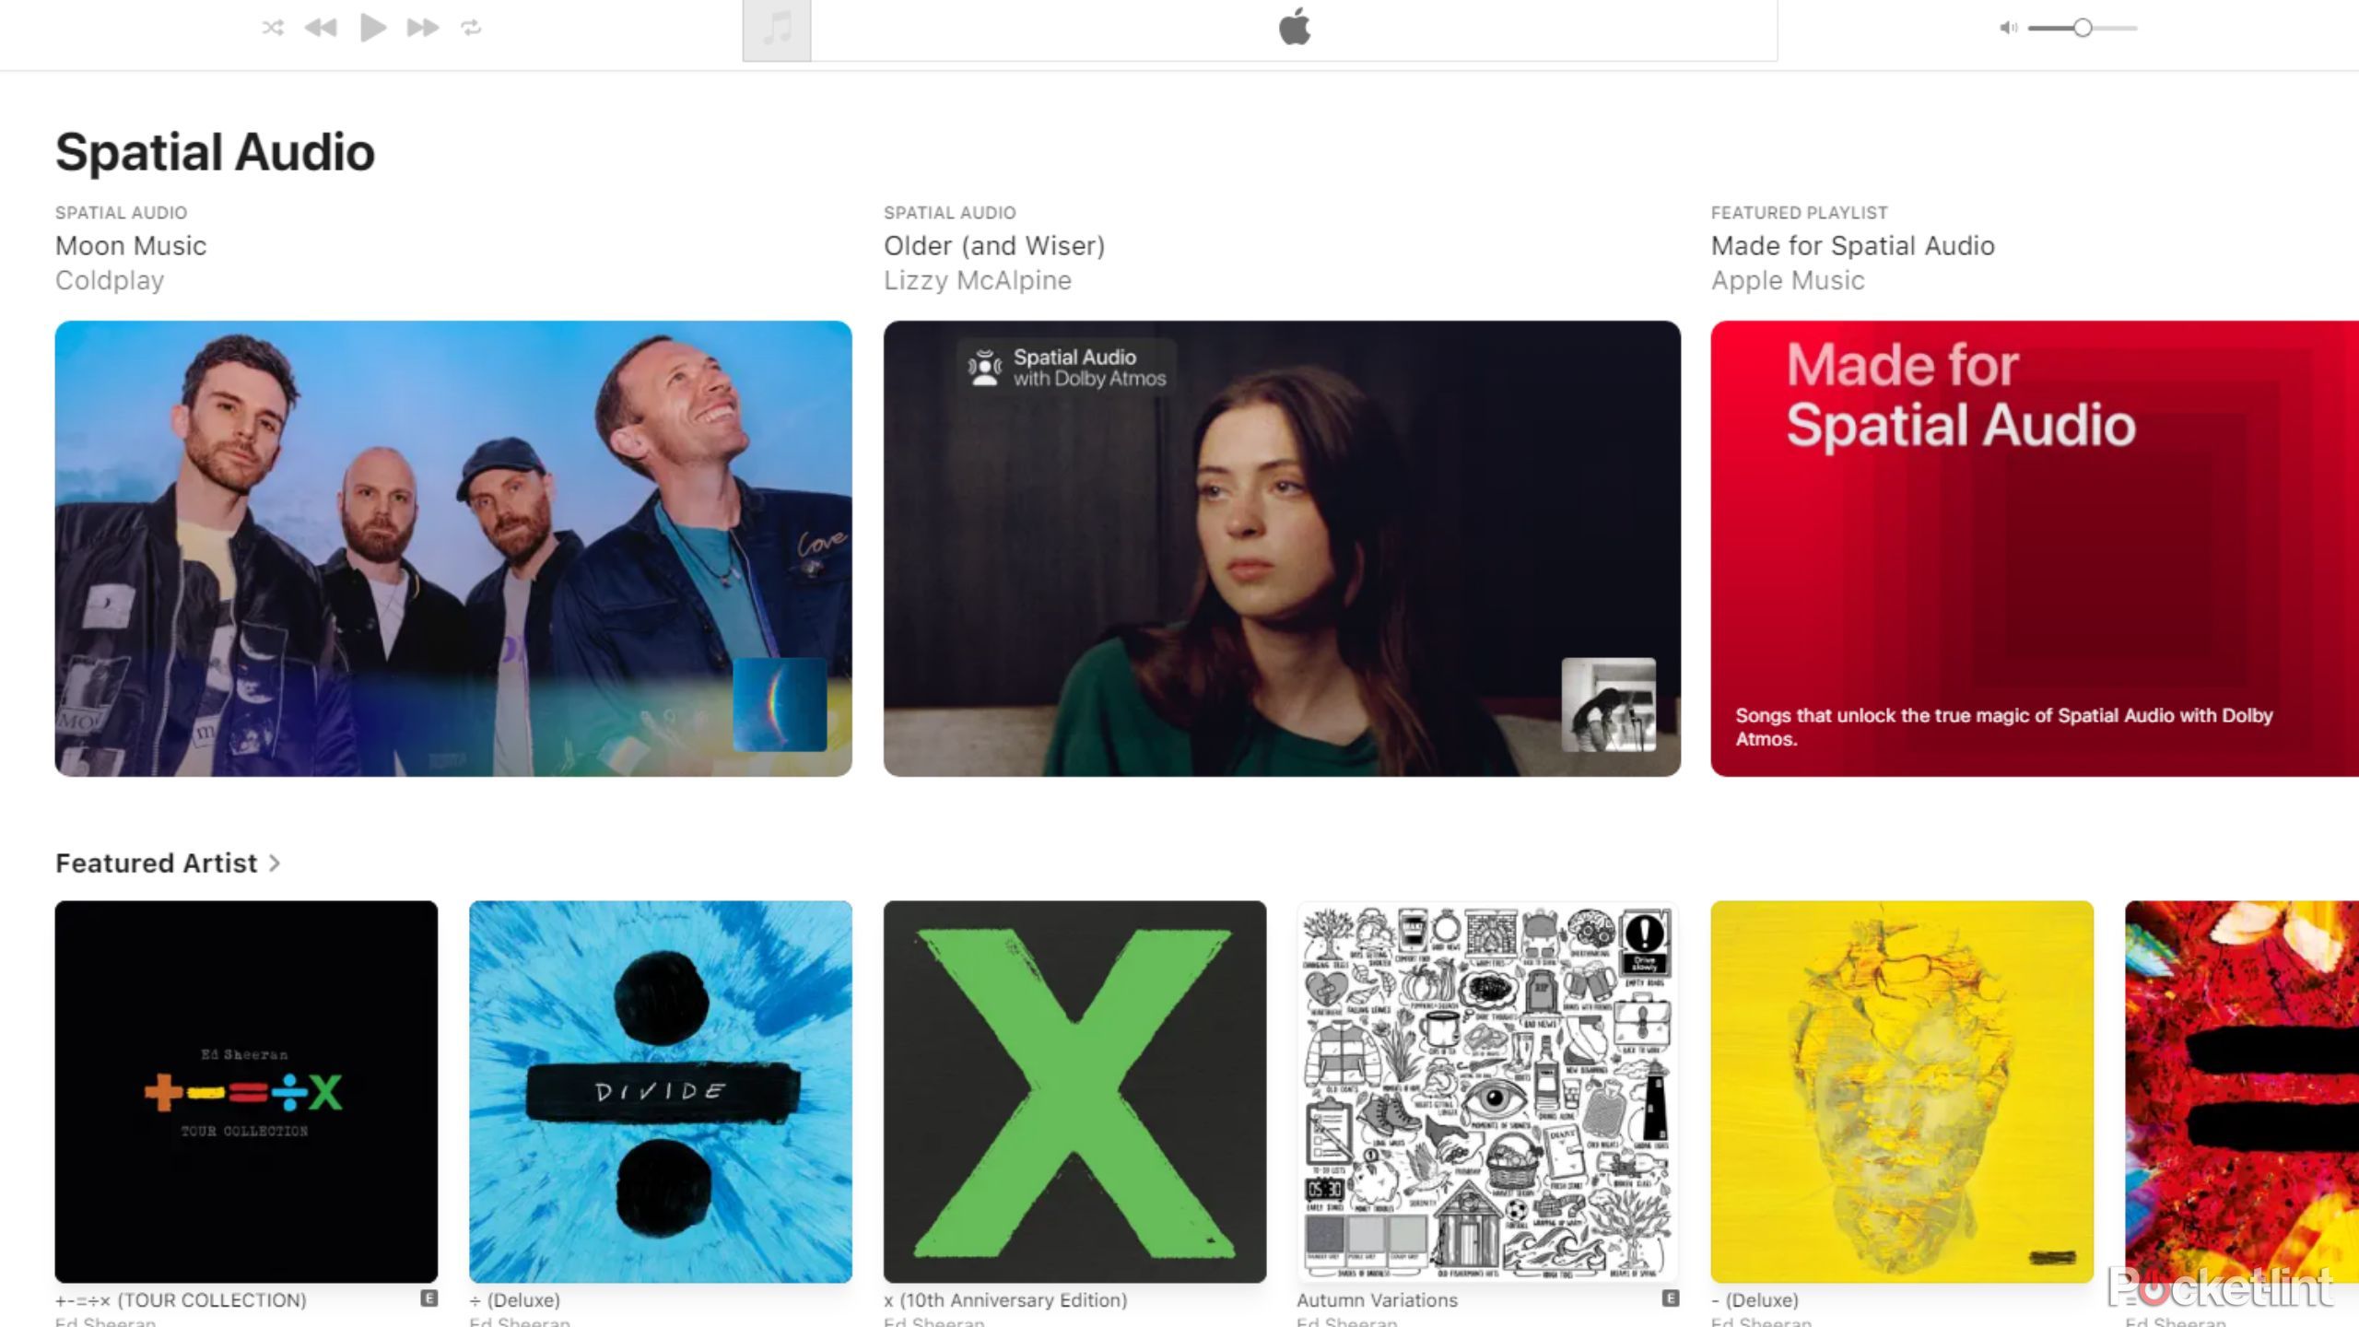Image resolution: width=2359 pixels, height=1327 pixels.
Task: Open the Divide (Deluxe) album cover
Action: [x=661, y=1092]
